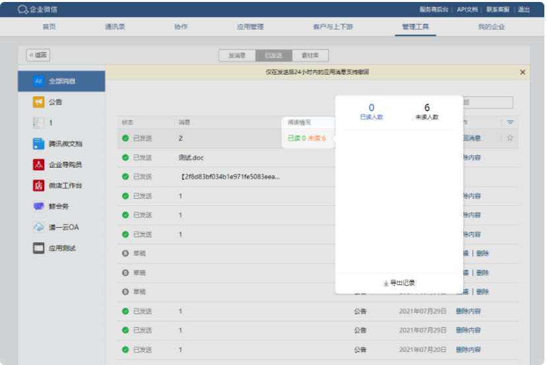
Task: Open the 道一云OA cloud icon
Action: tap(38, 227)
